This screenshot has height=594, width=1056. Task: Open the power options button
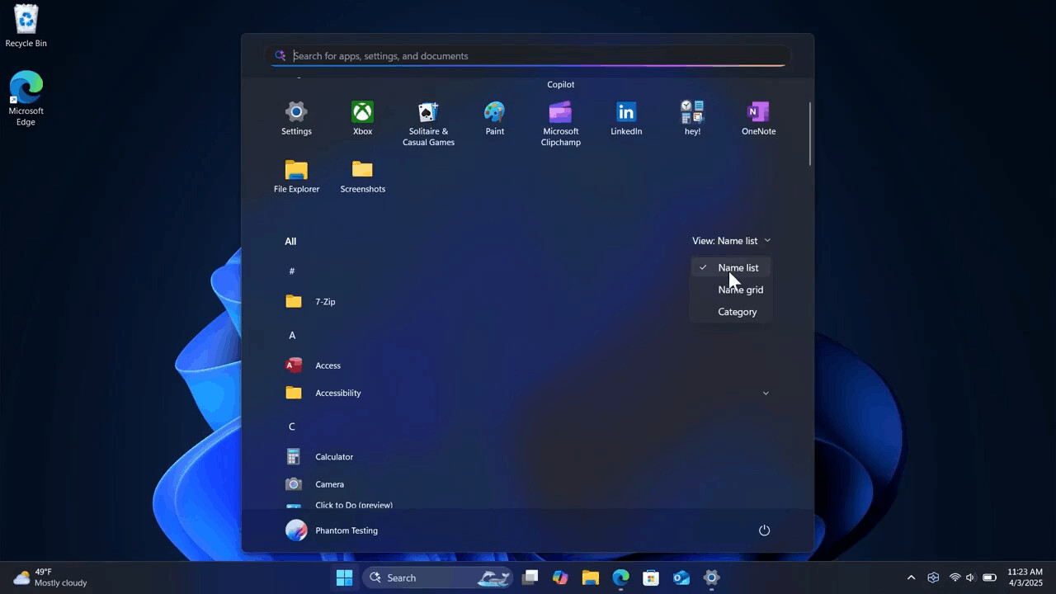pyautogui.click(x=764, y=530)
